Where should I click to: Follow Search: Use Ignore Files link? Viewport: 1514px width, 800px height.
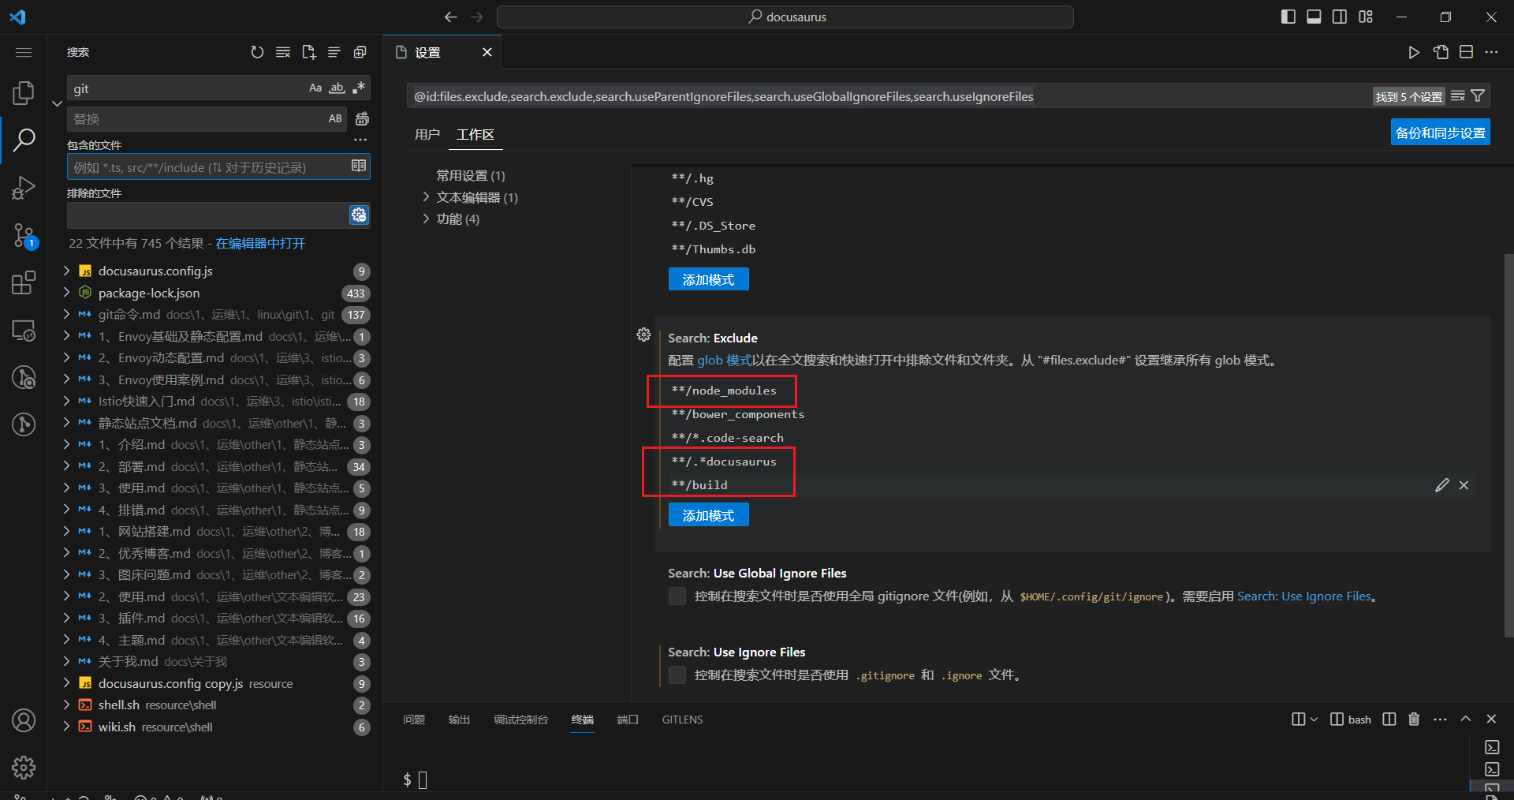pos(1304,596)
